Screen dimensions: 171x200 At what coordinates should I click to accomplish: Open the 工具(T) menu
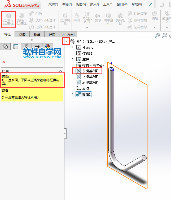(x=108, y=4)
